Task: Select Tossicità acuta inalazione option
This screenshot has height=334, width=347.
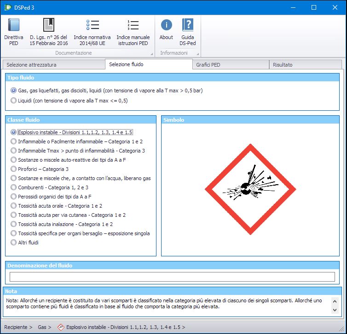Action: (62, 224)
